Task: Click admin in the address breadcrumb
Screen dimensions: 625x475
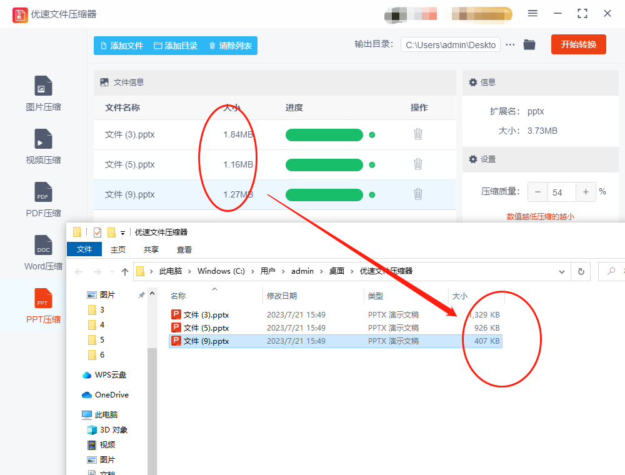Action: tap(302, 271)
